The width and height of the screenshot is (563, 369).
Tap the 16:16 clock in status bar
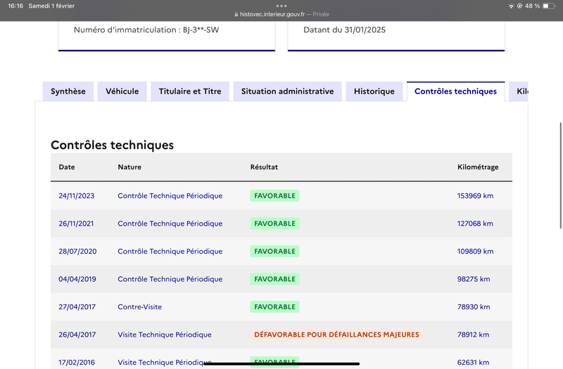tap(15, 6)
